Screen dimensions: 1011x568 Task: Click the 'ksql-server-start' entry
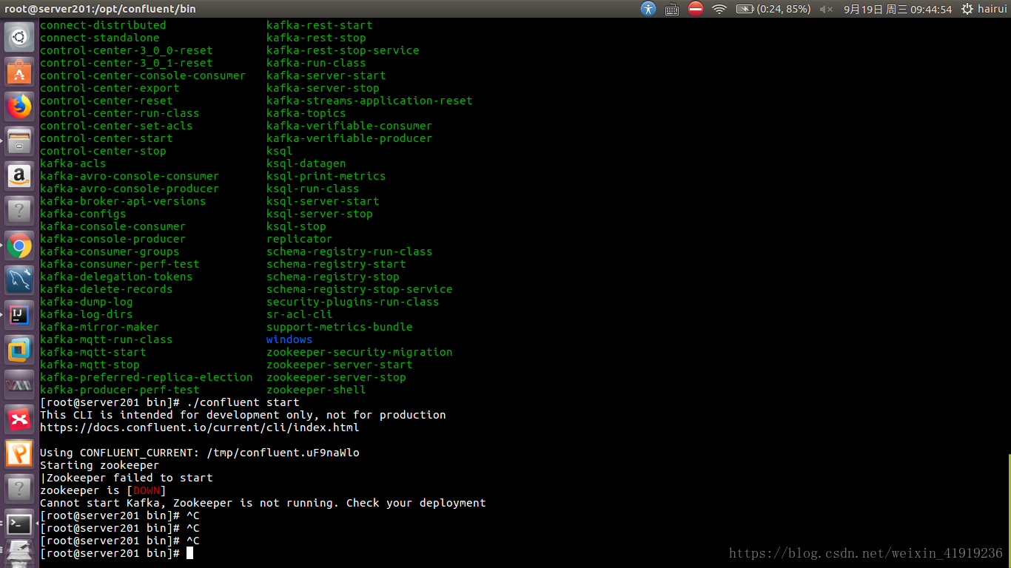(323, 201)
